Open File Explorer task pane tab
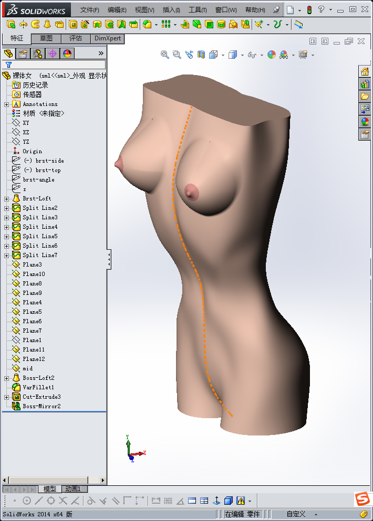 click(x=365, y=97)
